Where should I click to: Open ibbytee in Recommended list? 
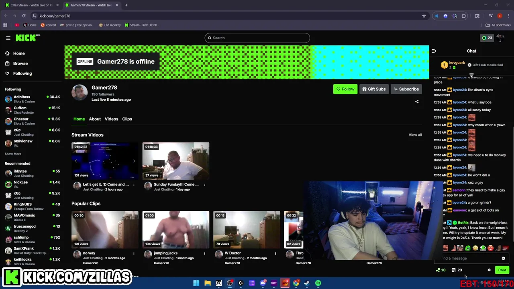click(32, 173)
